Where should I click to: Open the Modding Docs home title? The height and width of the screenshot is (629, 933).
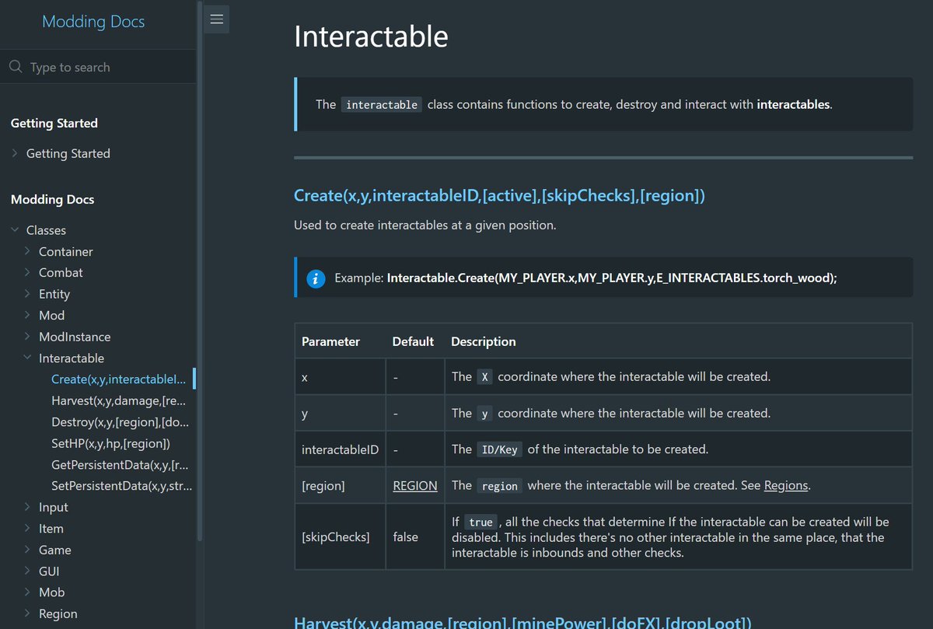[x=93, y=22]
